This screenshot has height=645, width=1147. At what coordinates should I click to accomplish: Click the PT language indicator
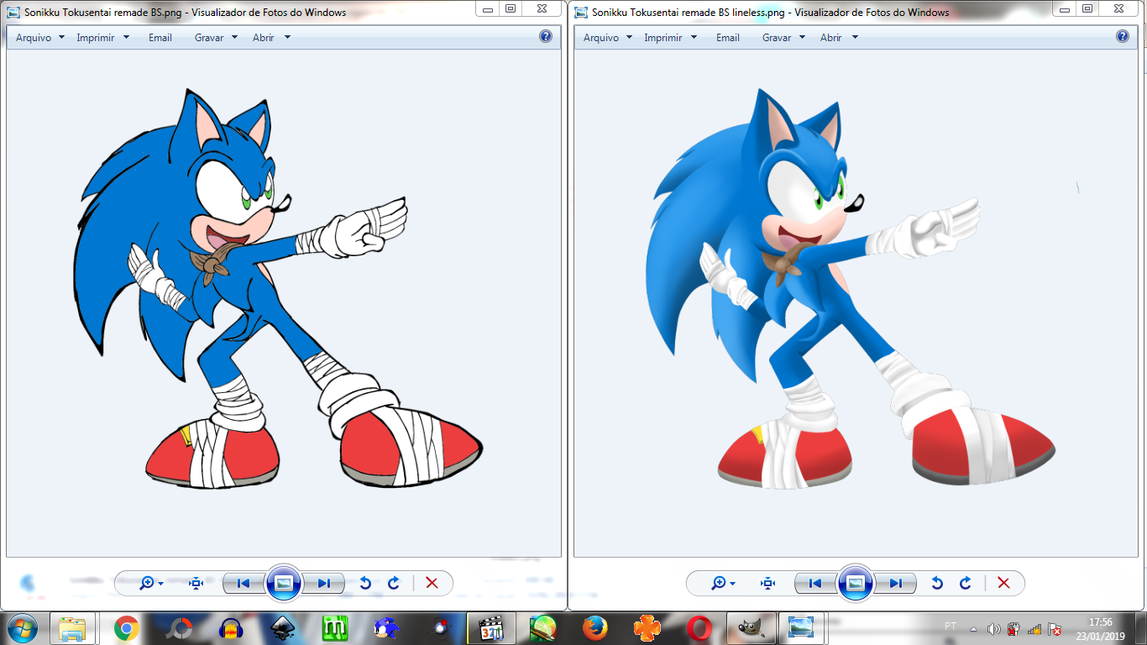[951, 627]
